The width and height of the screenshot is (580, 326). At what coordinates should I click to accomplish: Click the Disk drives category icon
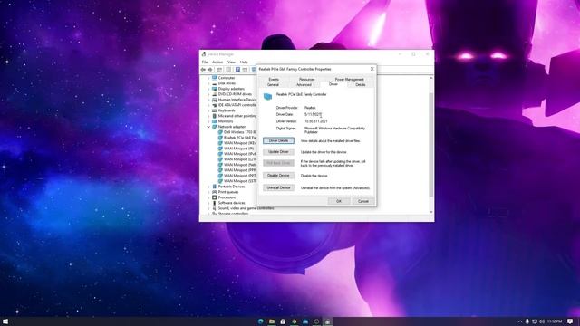click(x=215, y=83)
